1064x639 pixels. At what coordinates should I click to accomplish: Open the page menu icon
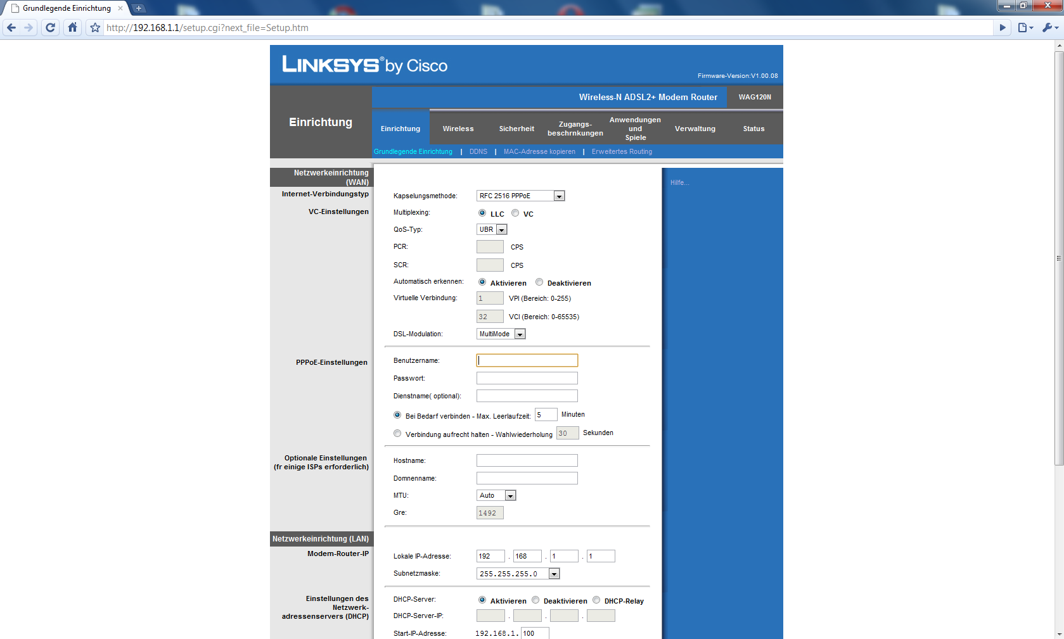click(x=1025, y=28)
